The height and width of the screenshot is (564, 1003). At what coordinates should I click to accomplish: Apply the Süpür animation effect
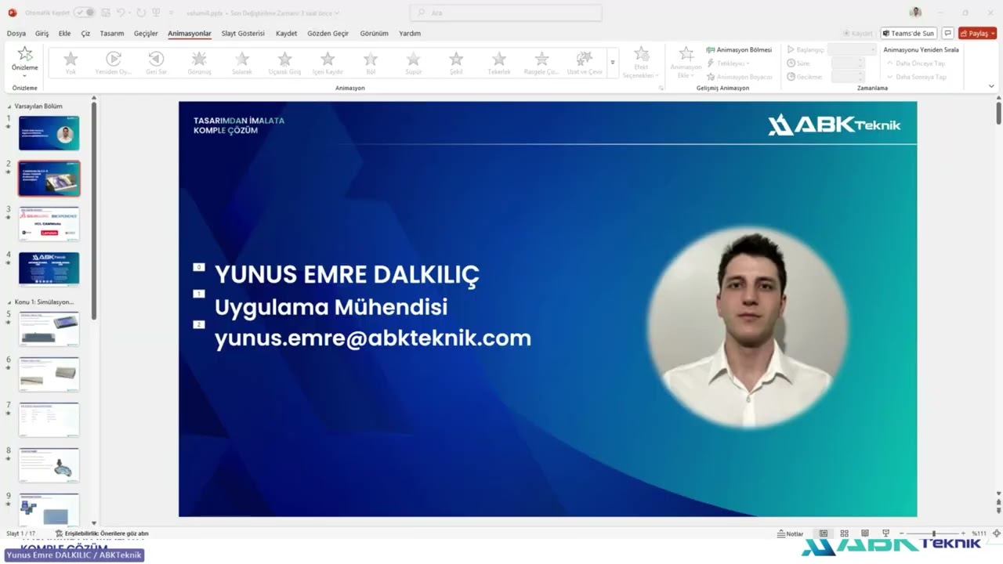click(413, 63)
